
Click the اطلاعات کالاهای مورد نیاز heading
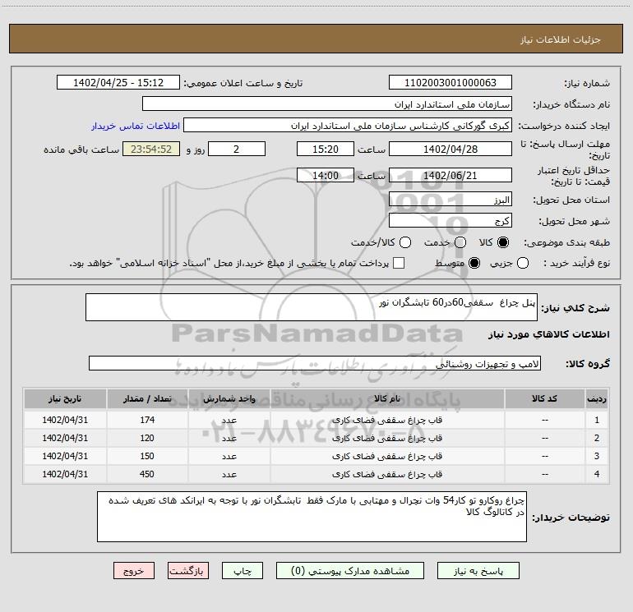tap(549, 334)
